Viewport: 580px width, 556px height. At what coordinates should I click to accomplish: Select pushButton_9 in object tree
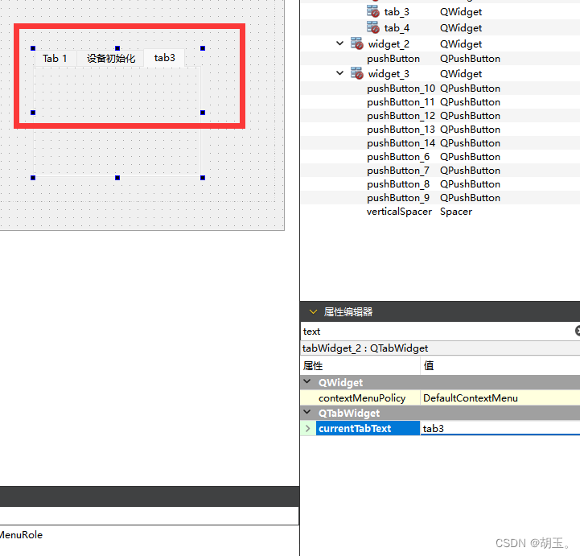click(398, 198)
